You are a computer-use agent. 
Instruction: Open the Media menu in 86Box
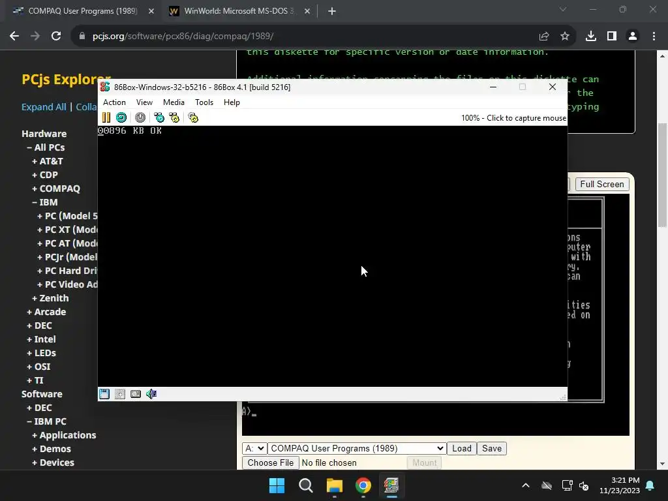174,102
